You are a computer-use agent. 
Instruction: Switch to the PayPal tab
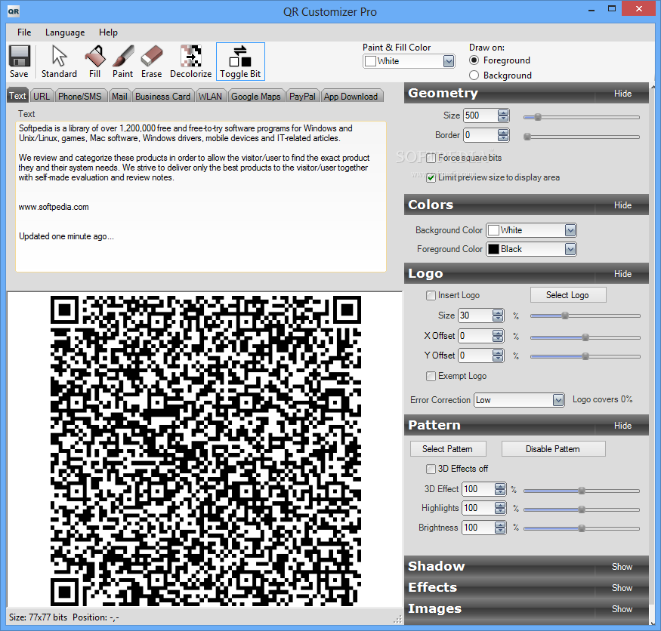click(x=302, y=97)
